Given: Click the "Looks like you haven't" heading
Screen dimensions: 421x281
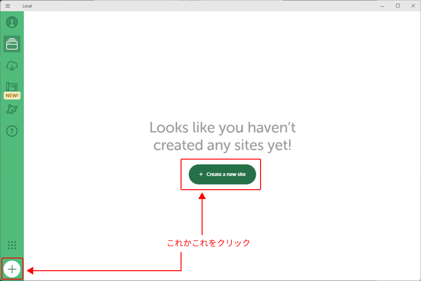Looking at the screenshot, I should pos(222,127).
